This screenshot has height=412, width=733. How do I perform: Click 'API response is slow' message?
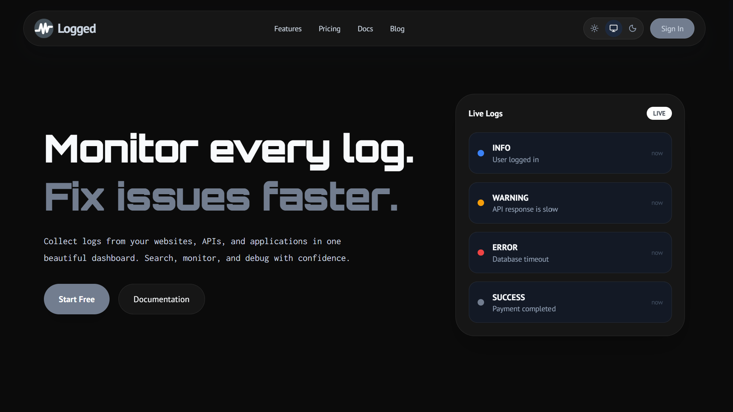pos(525,209)
